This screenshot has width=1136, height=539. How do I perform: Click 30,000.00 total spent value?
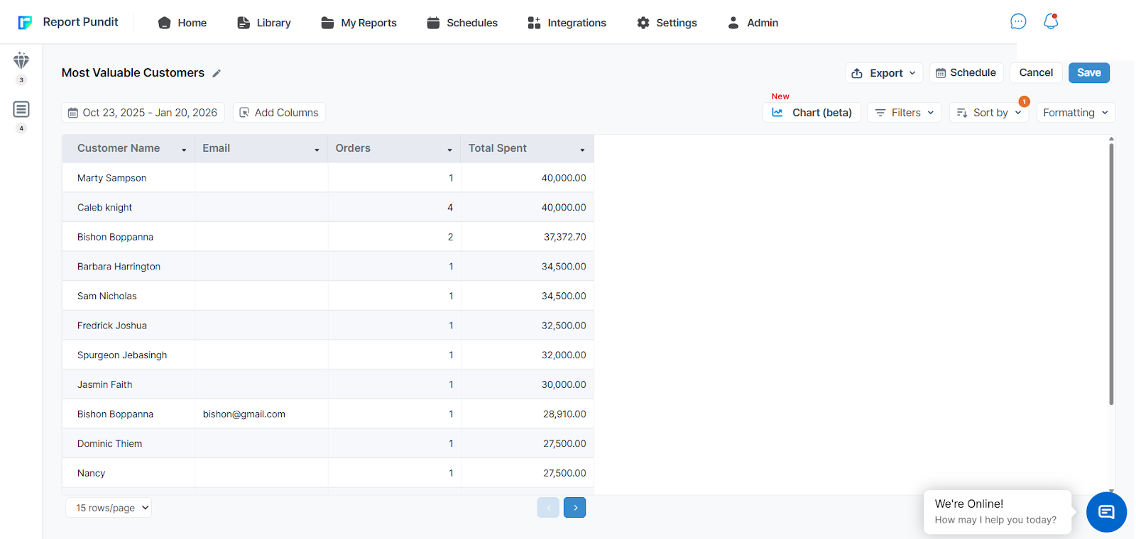coord(564,385)
